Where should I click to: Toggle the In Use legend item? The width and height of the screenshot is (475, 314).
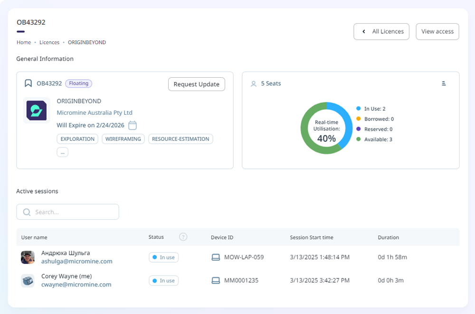tap(374, 109)
